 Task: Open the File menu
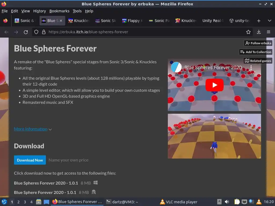click(5, 11)
